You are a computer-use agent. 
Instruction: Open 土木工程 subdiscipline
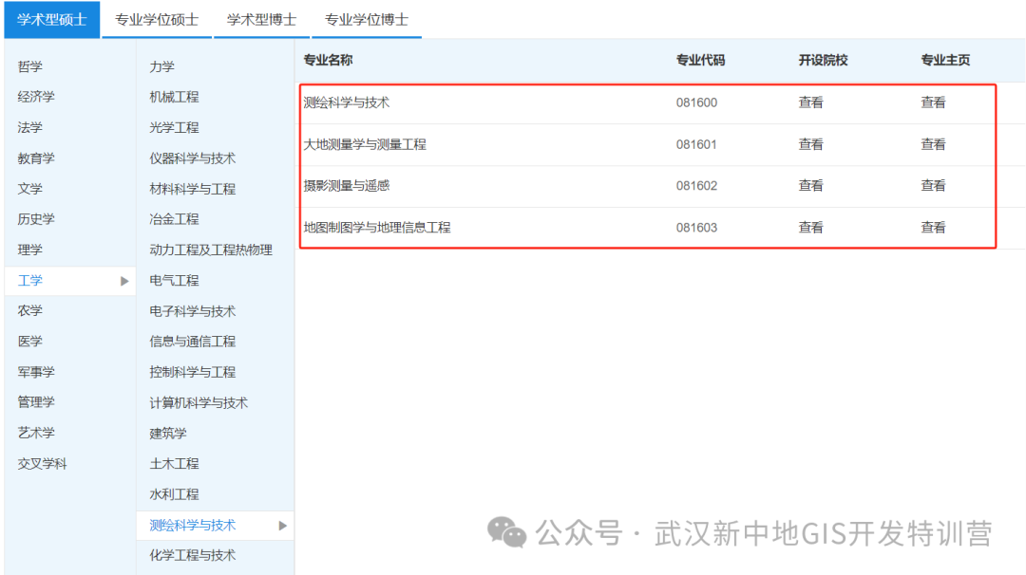click(x=174, y=463)
